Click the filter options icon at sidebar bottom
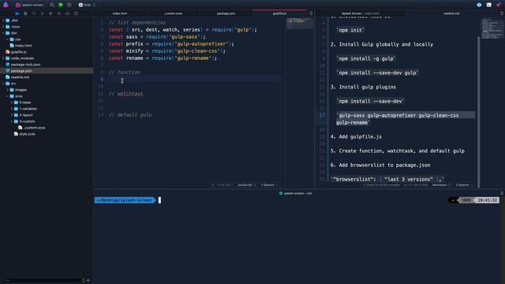505x284 pixels. [x=83, y=281]
